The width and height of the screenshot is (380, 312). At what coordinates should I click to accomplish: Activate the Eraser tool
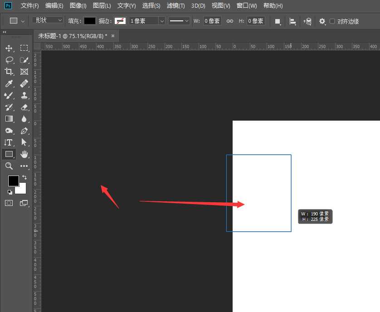pyautogui.click(x=24, y=107)
